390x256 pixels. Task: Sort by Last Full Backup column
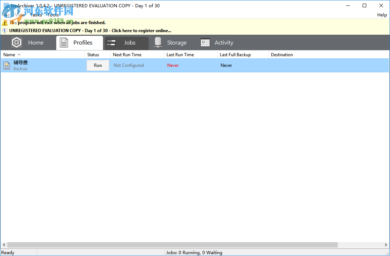(x=243, y=55)
